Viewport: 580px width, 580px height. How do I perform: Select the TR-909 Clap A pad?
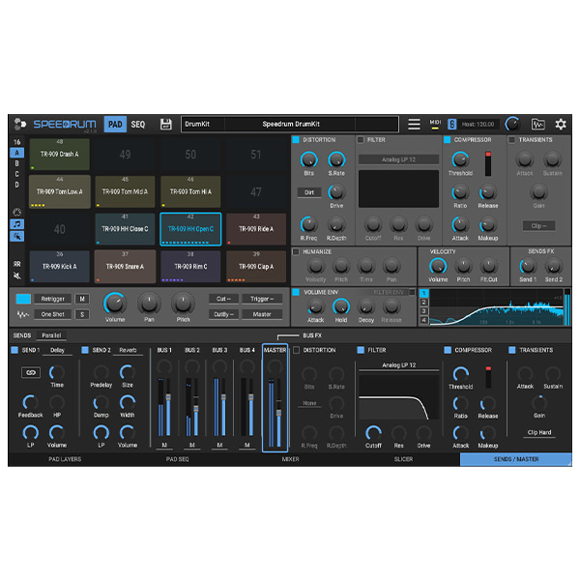[256, 267]
